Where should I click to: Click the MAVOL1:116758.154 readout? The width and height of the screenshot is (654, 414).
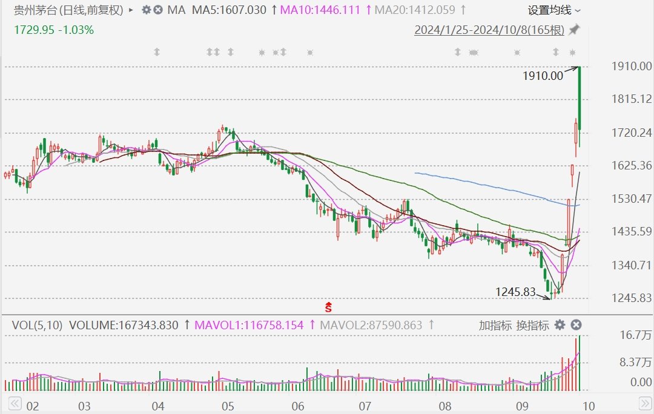[249, 325]
